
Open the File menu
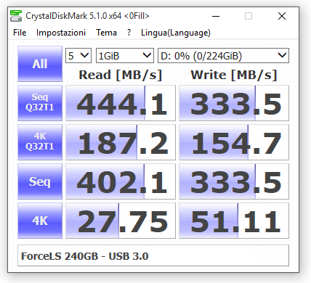[x=20, y=33]
